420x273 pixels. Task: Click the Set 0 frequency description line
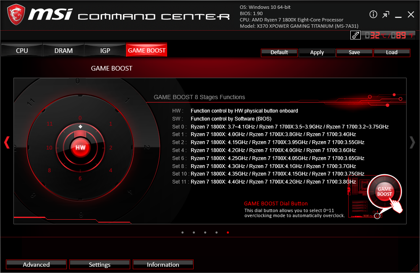[x=281, y=127]
